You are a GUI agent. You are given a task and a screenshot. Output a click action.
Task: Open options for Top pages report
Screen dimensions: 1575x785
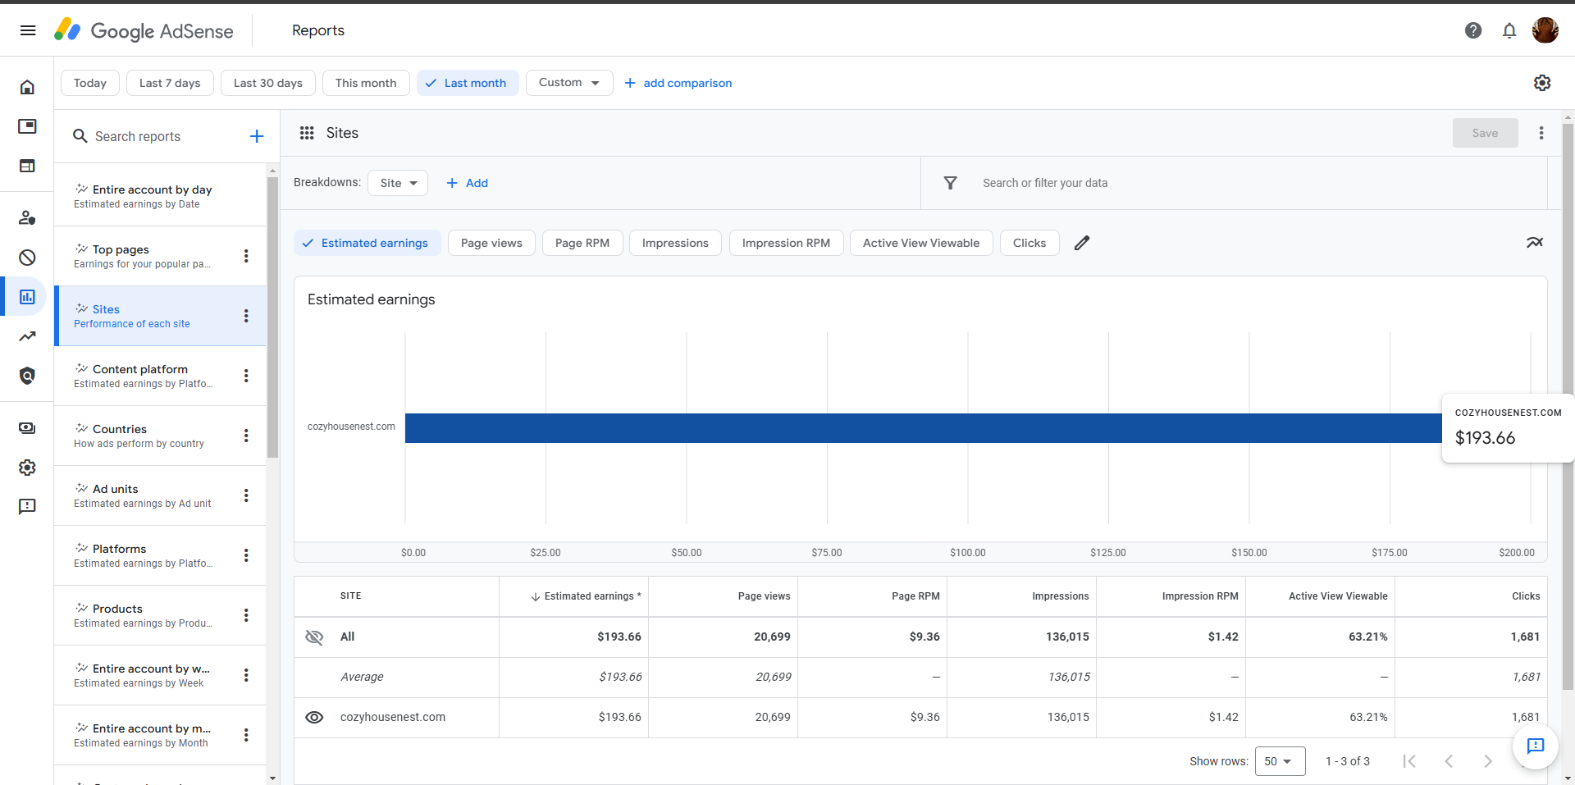(246, 256)
